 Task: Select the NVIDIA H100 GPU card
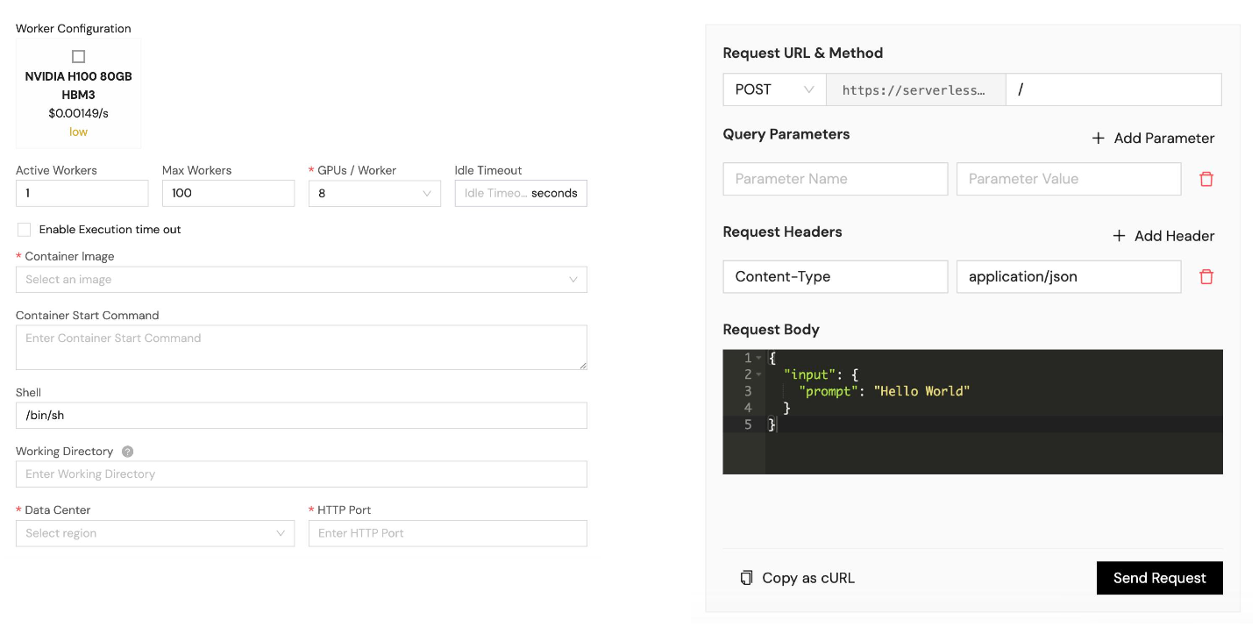[x=78, y=93]
